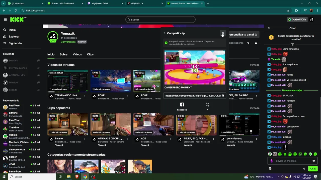
Task: Click Ver todo for Videos de streams
Action: pyautogui.click(x=255, y=65)
